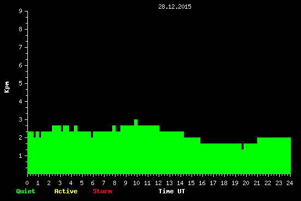The height and width of the screenshot is (201, 301).
Task: Click hour 16 on time axis
Action: (202, 183)
